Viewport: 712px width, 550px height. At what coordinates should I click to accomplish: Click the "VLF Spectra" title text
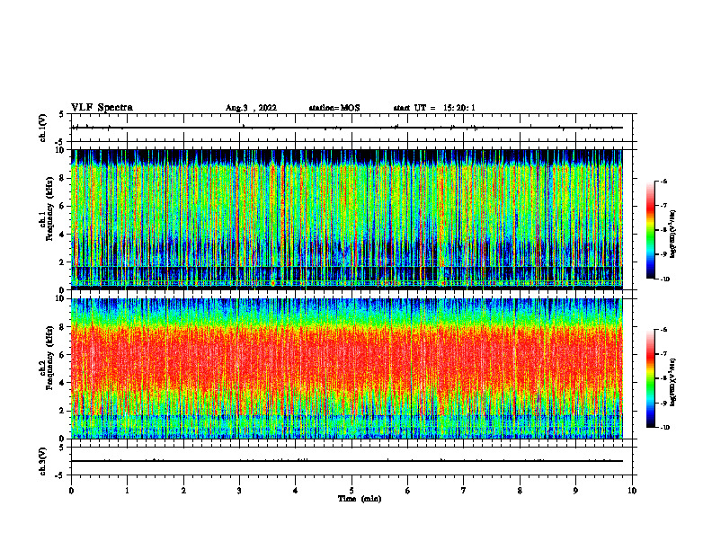tap(102, 108)
